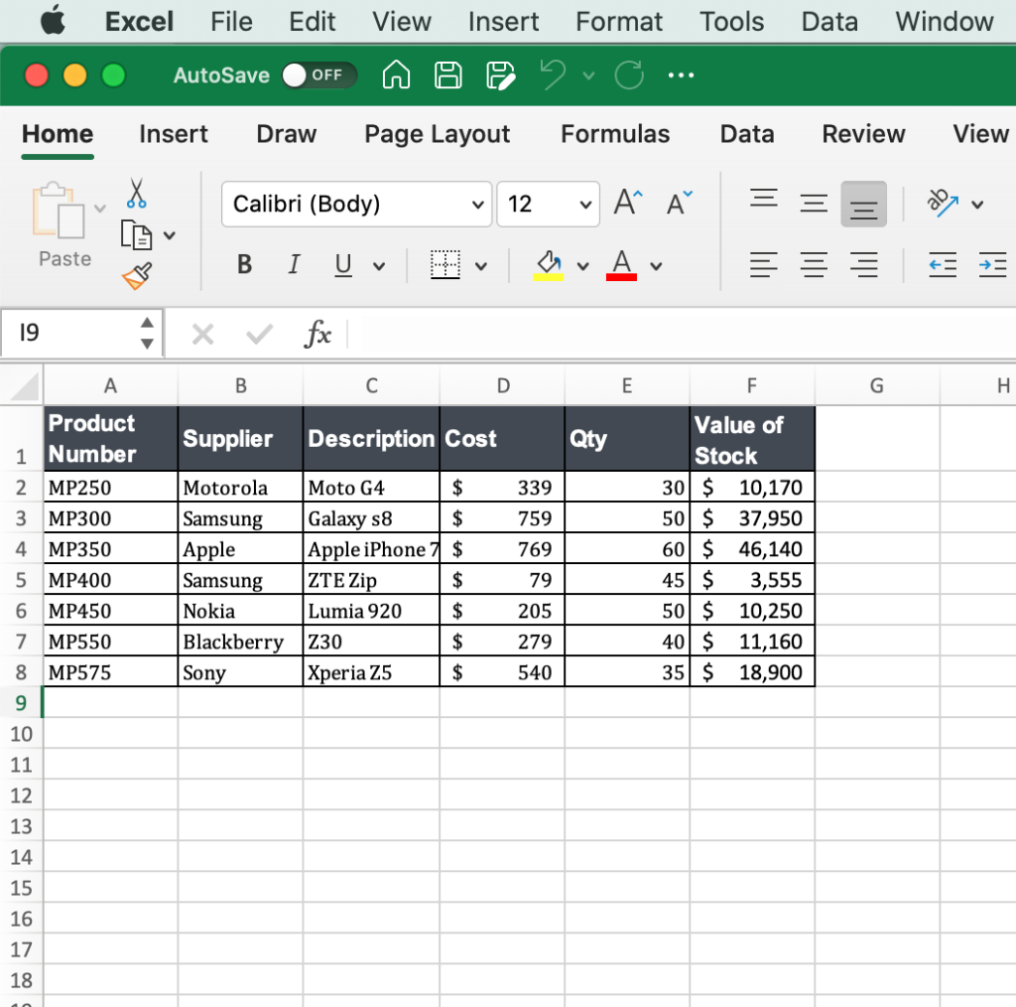Viewport: 1016px width, 1007px height.
Task: Select row 5 header
Action: pyautogui.click(x=22, y=580)
